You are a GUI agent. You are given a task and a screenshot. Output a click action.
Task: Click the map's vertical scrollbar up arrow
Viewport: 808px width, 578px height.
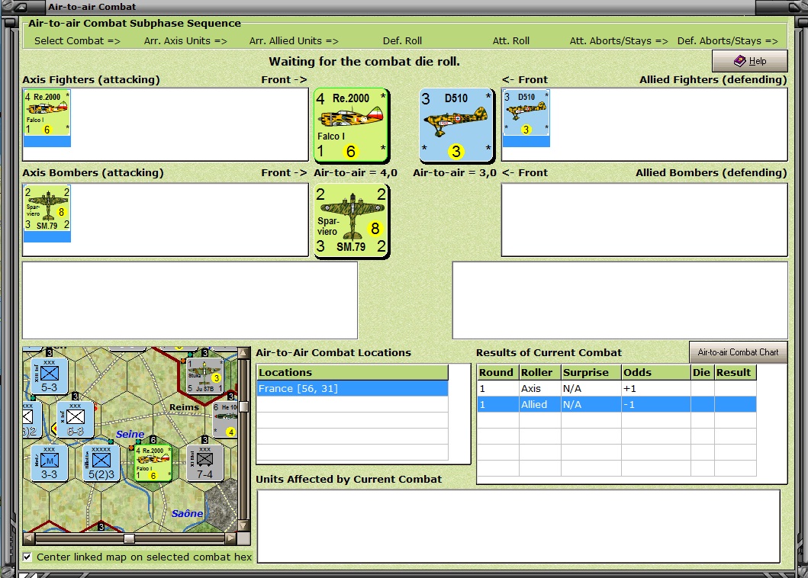pos(243,352)
